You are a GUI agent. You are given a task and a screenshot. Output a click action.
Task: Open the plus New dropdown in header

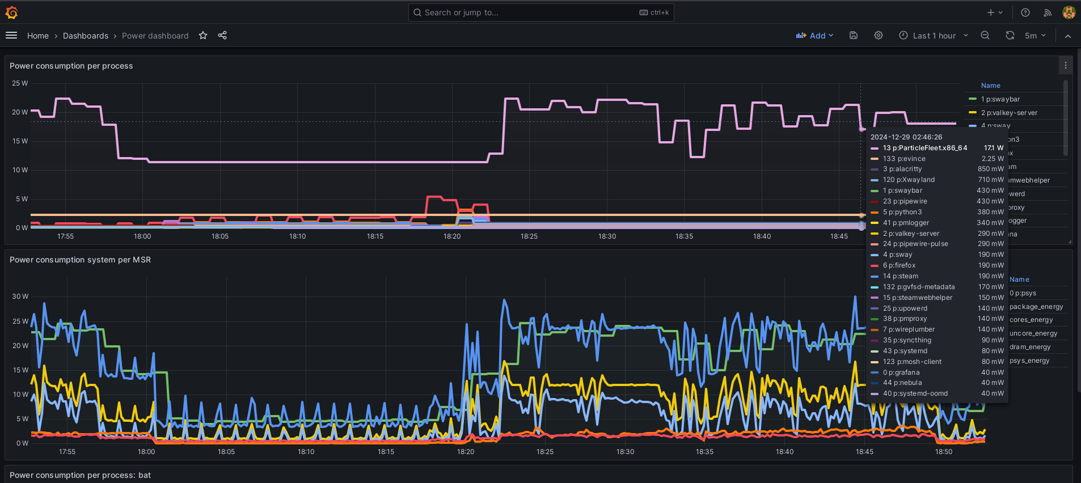coord(995,12)
